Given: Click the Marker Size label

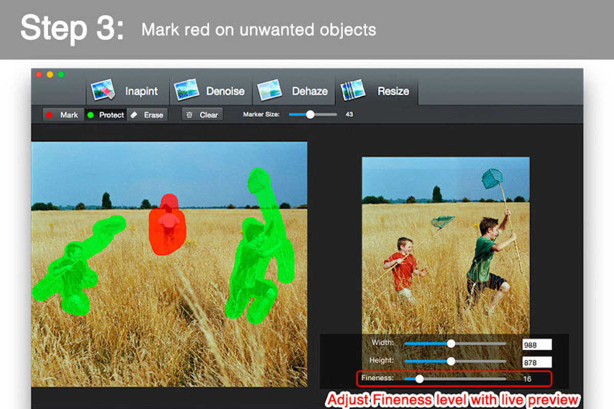Looking at the screenshot, I should pyautogui.click(x=261, y=115).
